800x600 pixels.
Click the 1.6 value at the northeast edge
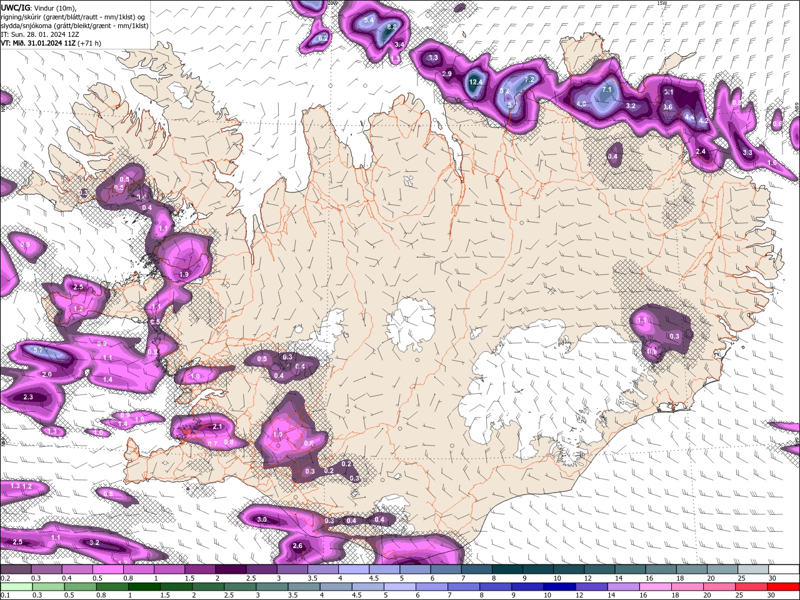pos(772,163)
